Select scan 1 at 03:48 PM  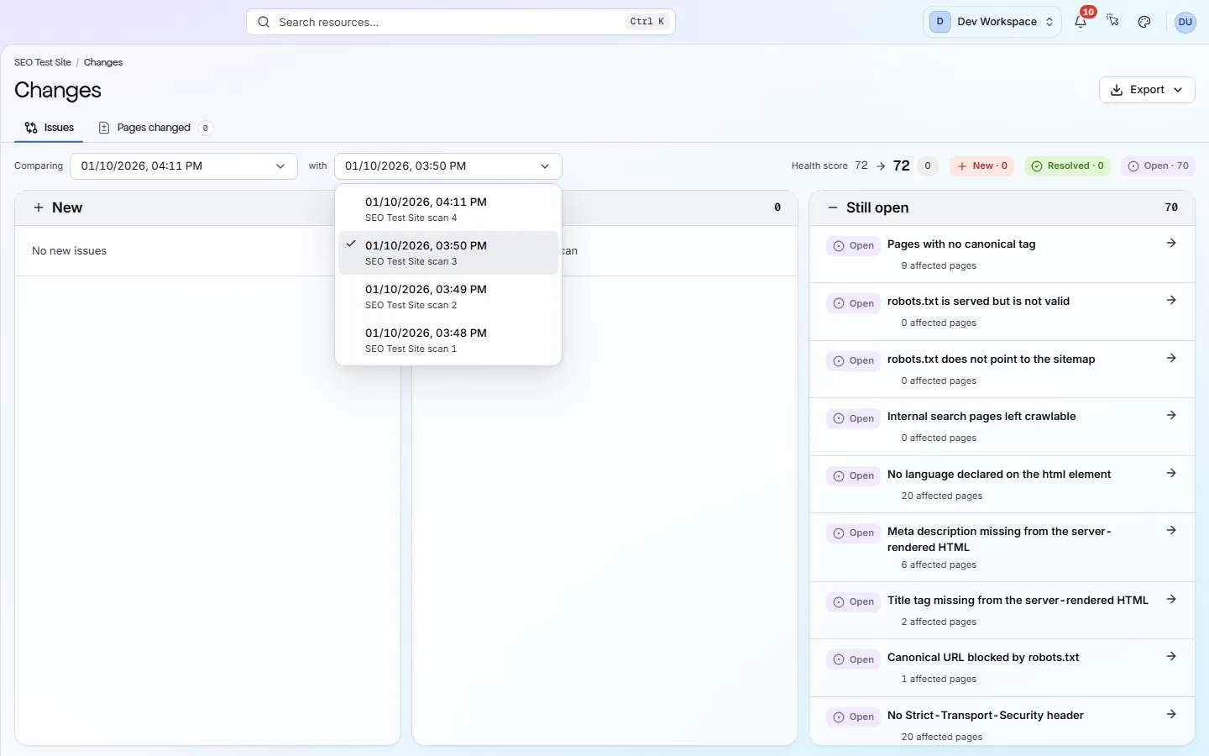448,340
